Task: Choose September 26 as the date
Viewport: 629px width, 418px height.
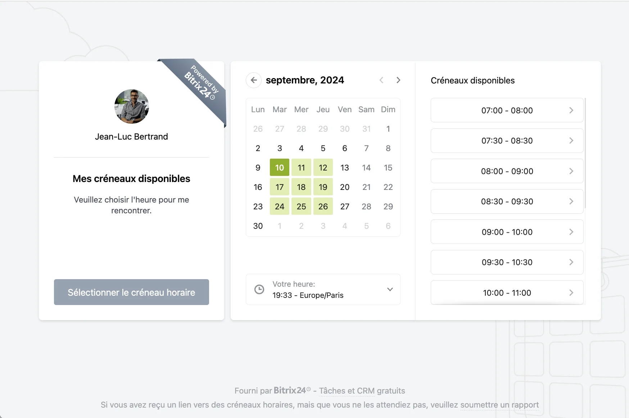Action: (x=323, y=206)
